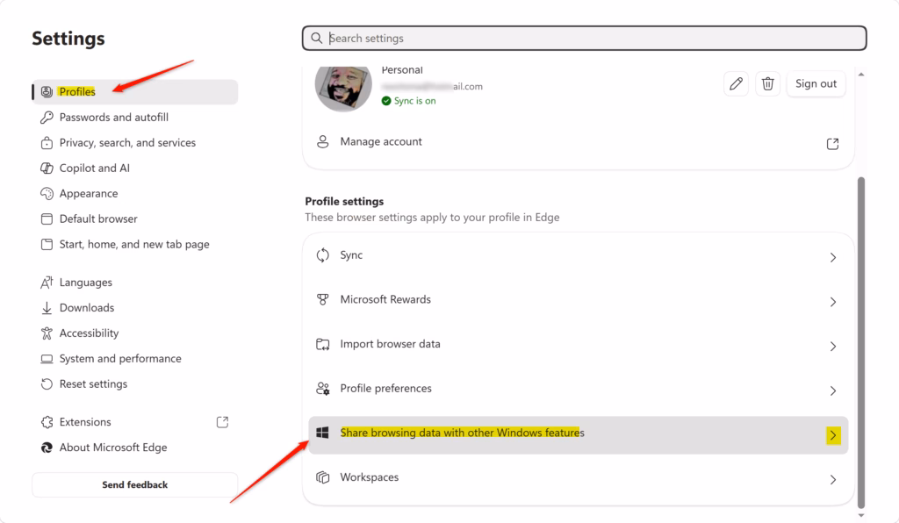
Task: Click the Workspaces icon
Action: (323, 477)
